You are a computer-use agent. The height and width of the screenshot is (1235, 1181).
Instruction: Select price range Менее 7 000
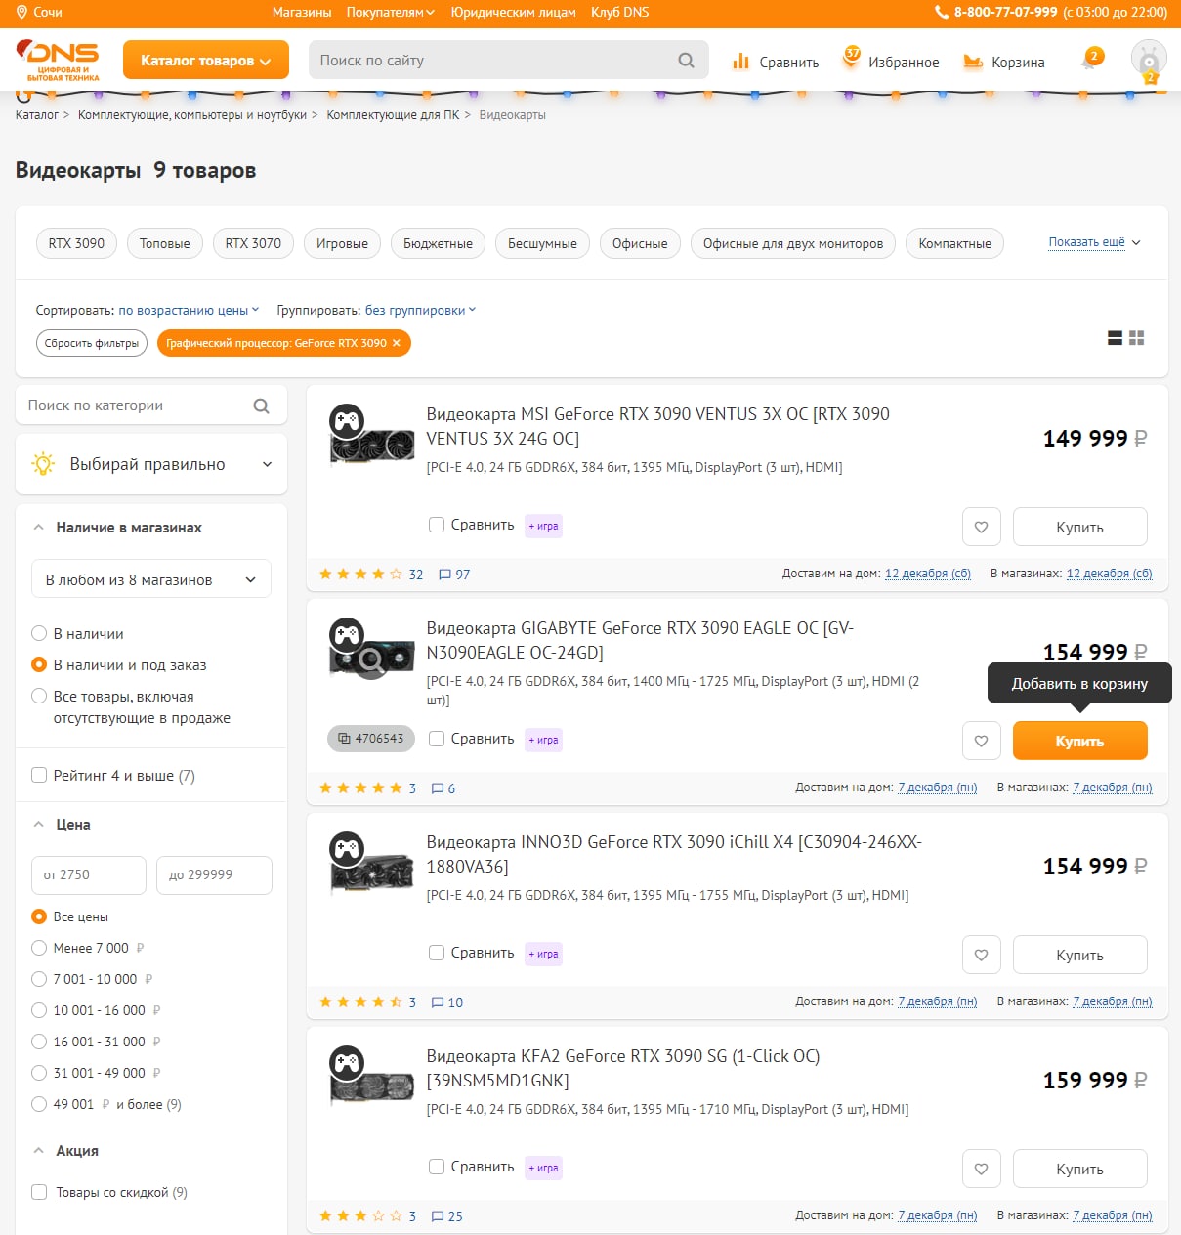39,948
